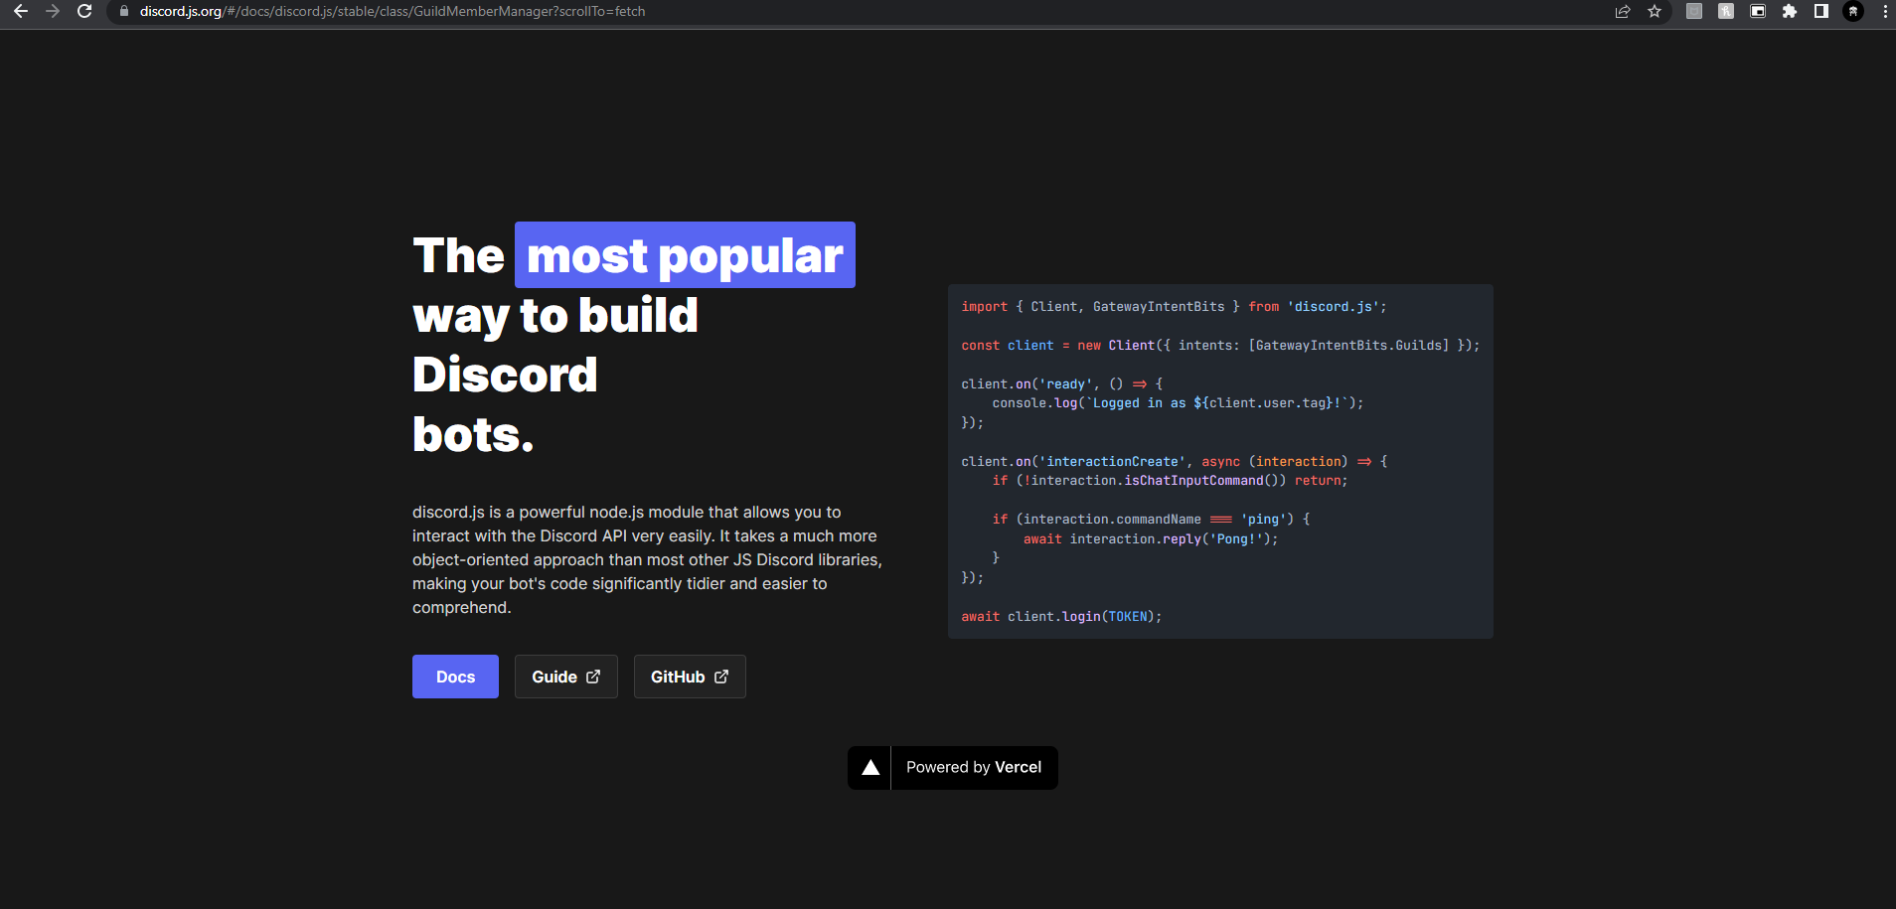Click the description paragraph starting 'discord.js is a powerful'
The width and height of the screenshot is (1896, 909).
click(647, 560)
